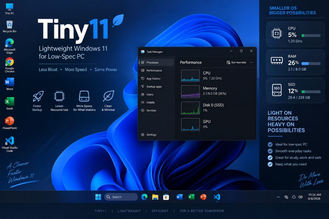Select Processes in Task Manager sidebar
Viewport: 329px width, 219px height.
[157, 63]
